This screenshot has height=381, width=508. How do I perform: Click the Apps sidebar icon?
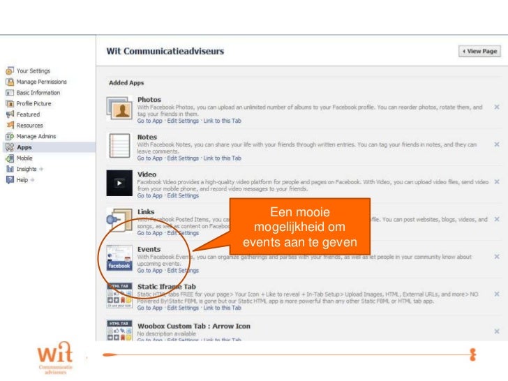click(x=10, y=147)
